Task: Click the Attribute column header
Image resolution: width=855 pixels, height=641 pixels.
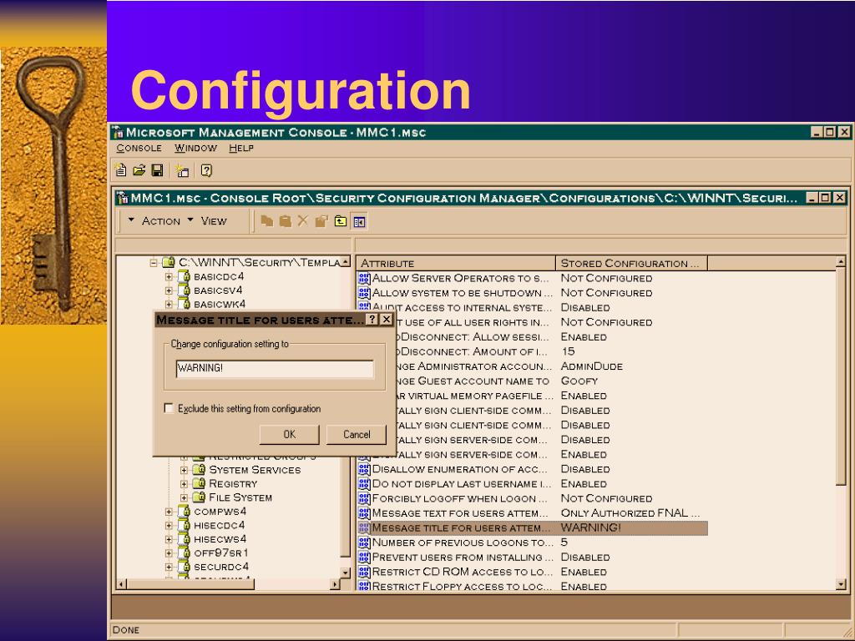Action: point(456,263)
